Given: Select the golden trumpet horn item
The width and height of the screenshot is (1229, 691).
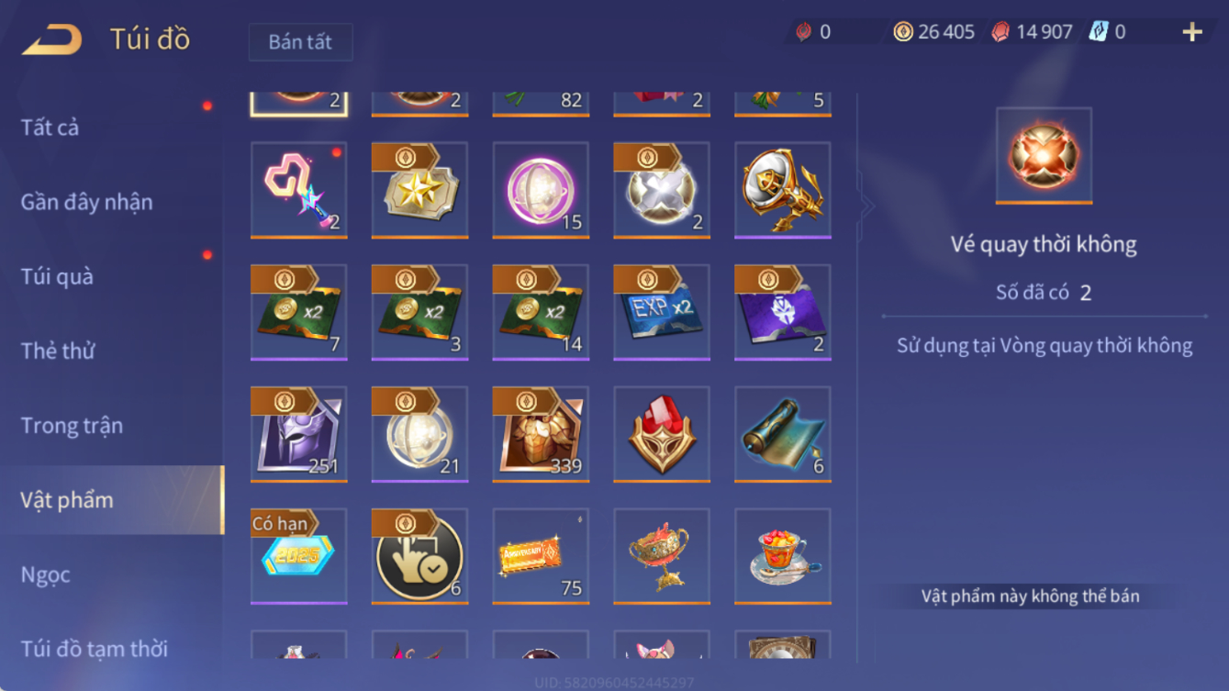Looking at the screenshot, I should [x=783, y=190].
